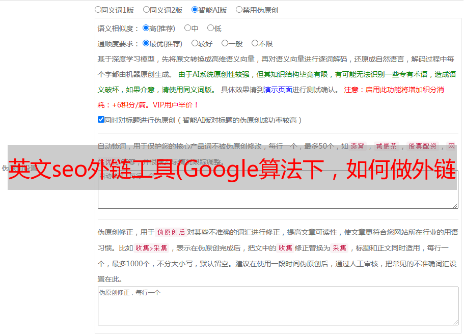
Task: Grab the 伪原创修正 textarea resize handle
Action: (455, 322)
